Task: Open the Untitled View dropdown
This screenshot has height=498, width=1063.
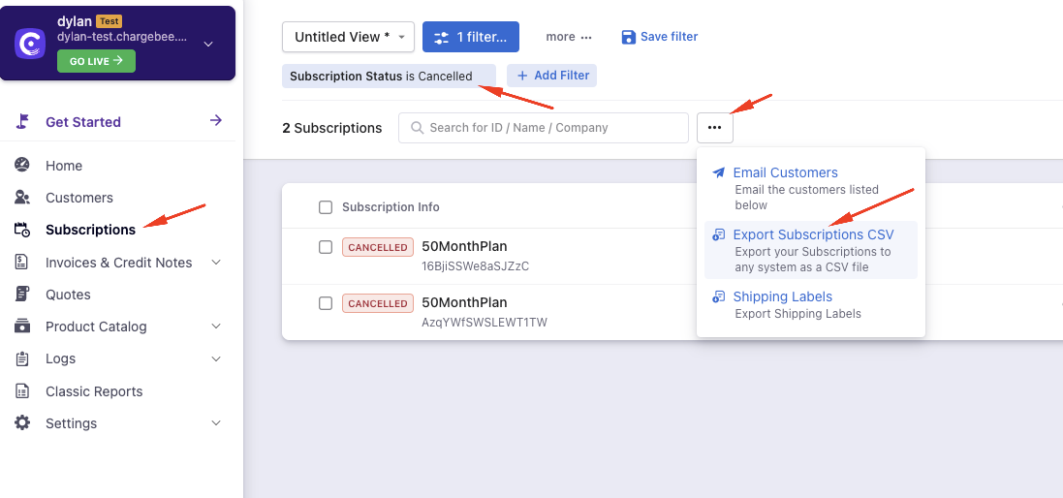Action: [349, 37]
